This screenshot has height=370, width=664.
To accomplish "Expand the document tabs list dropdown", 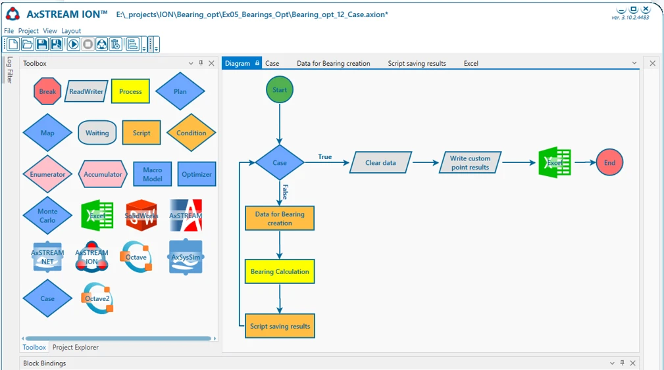I will click(x=634, y=64).
